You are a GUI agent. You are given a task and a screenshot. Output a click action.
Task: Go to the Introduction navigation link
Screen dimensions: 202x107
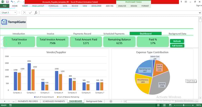19,34
